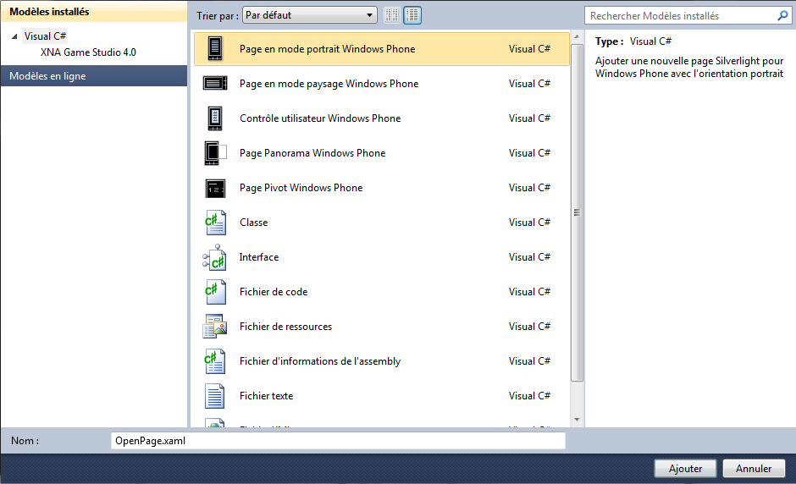Click the landscape Windows Phone page icon
Image resolution: width=796 pixels, height=484 pixels.
pos(215,84)
